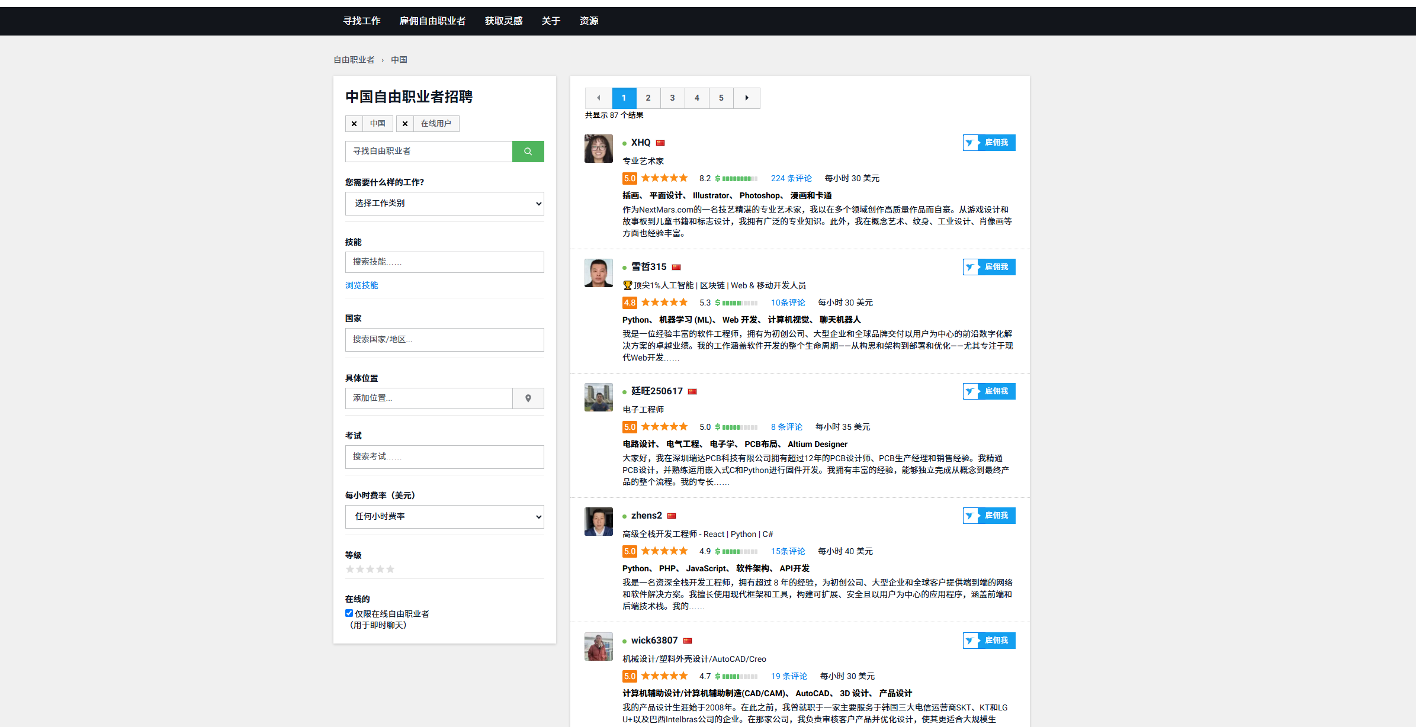This screenshot has height=727, width=1416.
Task: Click 雪哲315's star rating icons
Action: point(664,303)
